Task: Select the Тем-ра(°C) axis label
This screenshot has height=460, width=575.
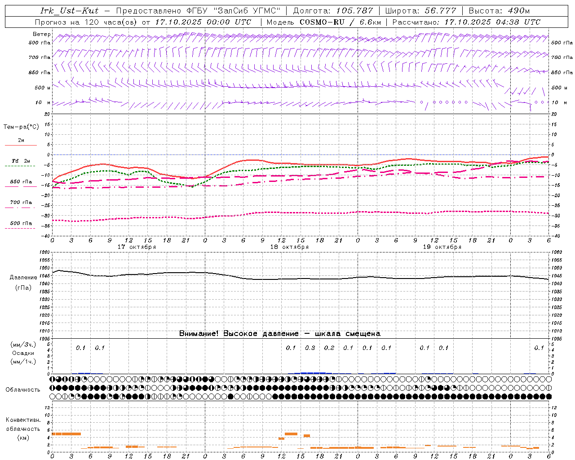Action: [21, 127]
